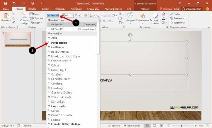The width and height of the screenshot is (212, 128).
Task: Open the Replace (Заменить) dropdown arrow
Action: (186, 18)
